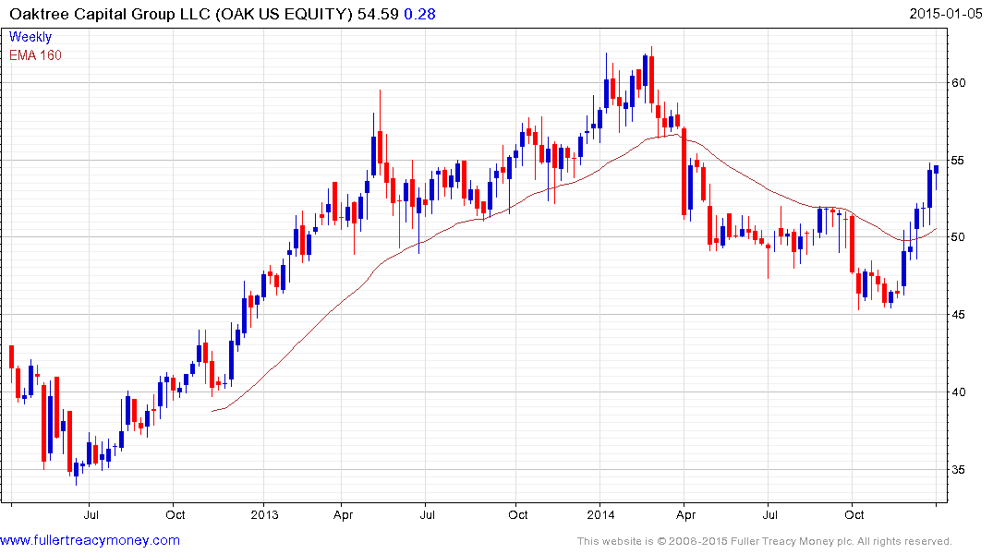
Task: Click the 'Apr' label before 2014
Action: pos(343,514)
